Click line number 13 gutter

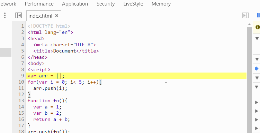[21, 101]
